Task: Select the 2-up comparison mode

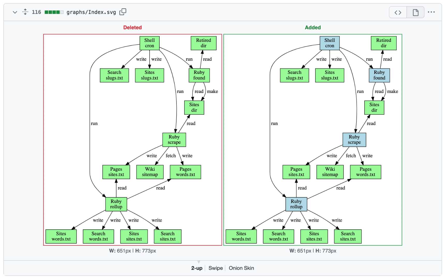Action: click(197, 268)
